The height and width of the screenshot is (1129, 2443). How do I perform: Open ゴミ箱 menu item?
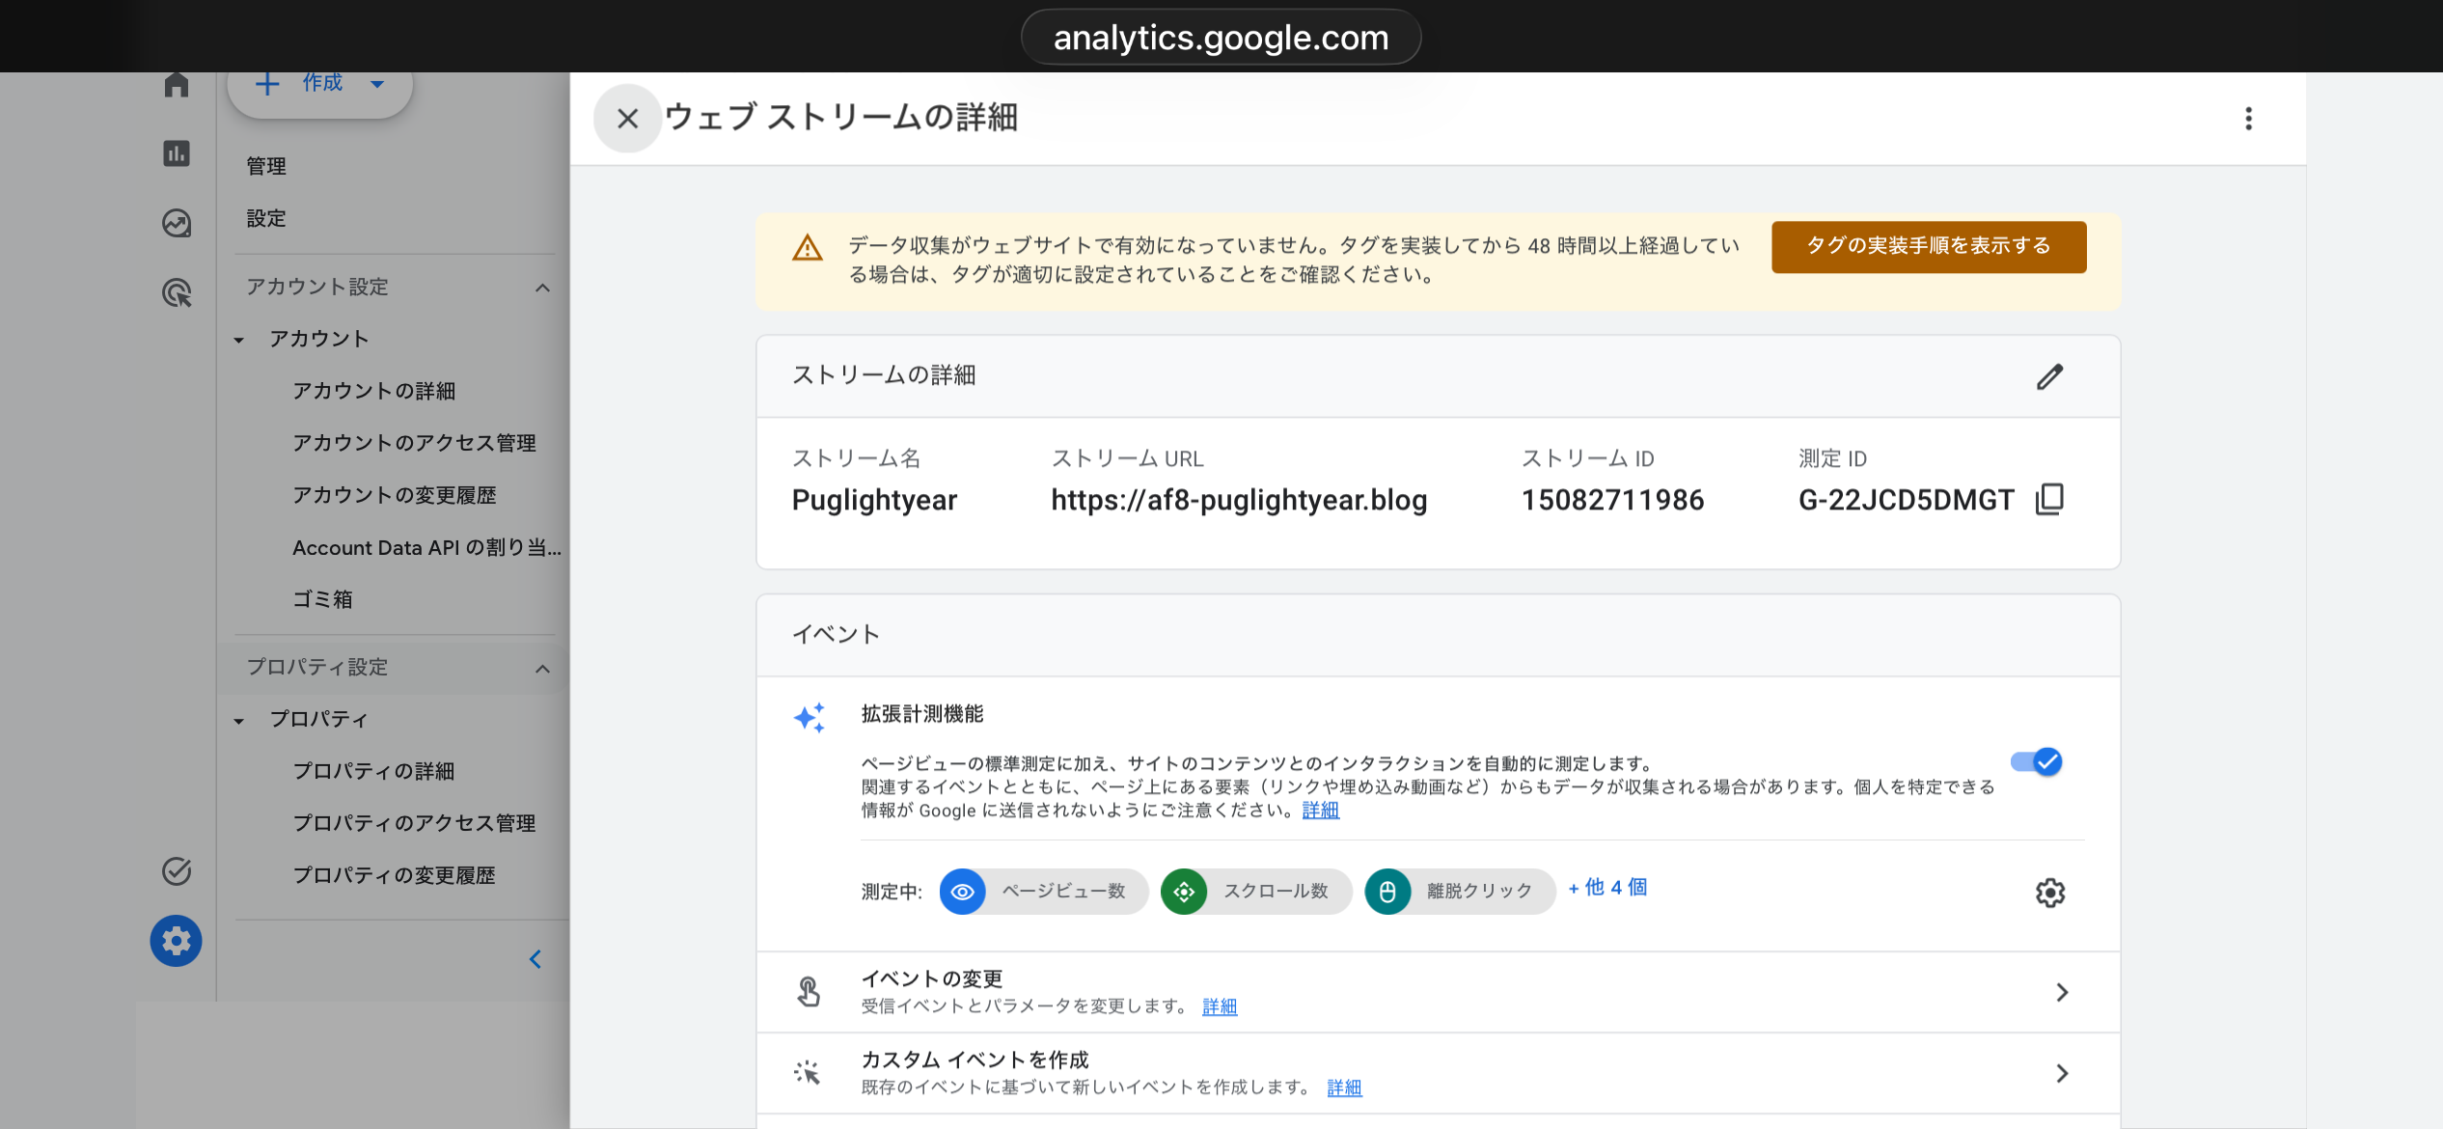(322, 599)
